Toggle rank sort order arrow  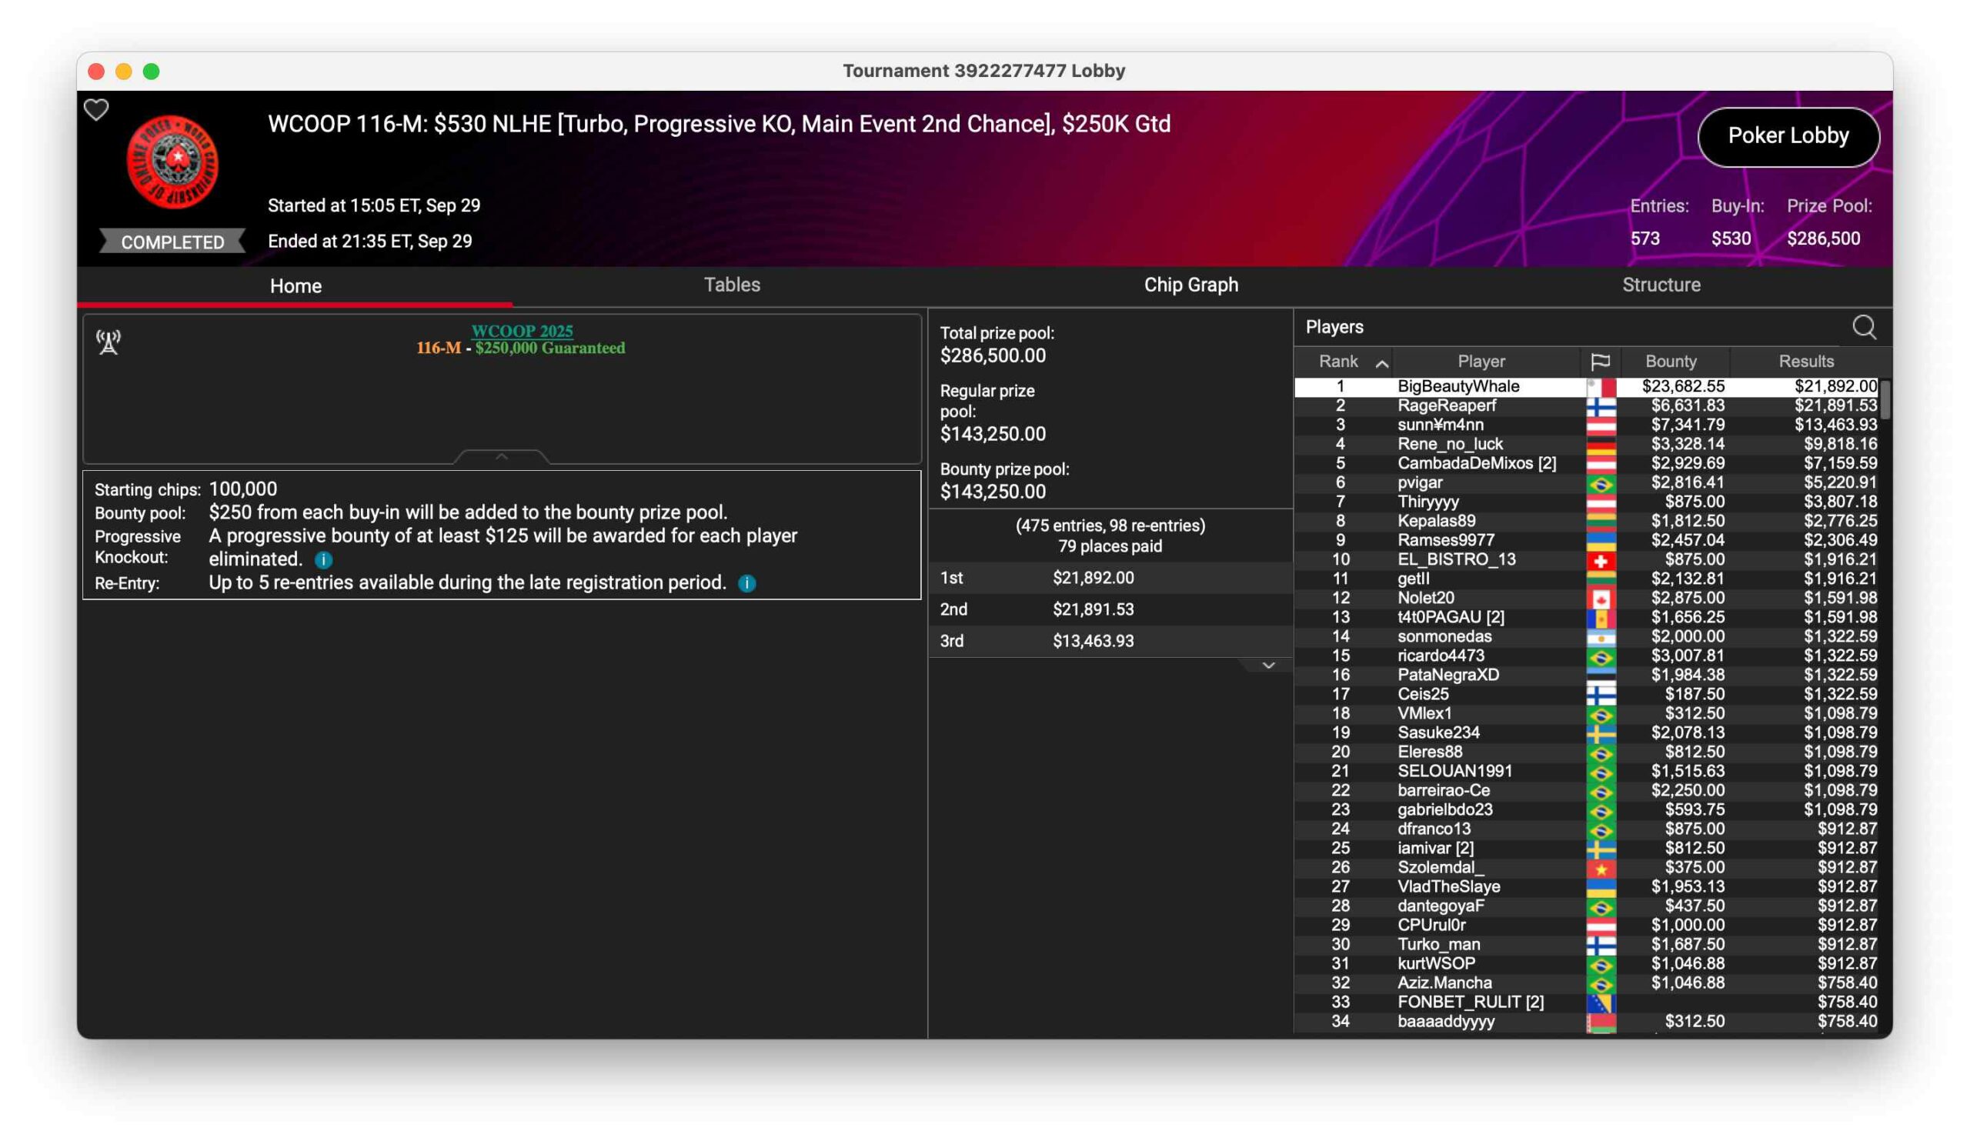(1381, 362)
